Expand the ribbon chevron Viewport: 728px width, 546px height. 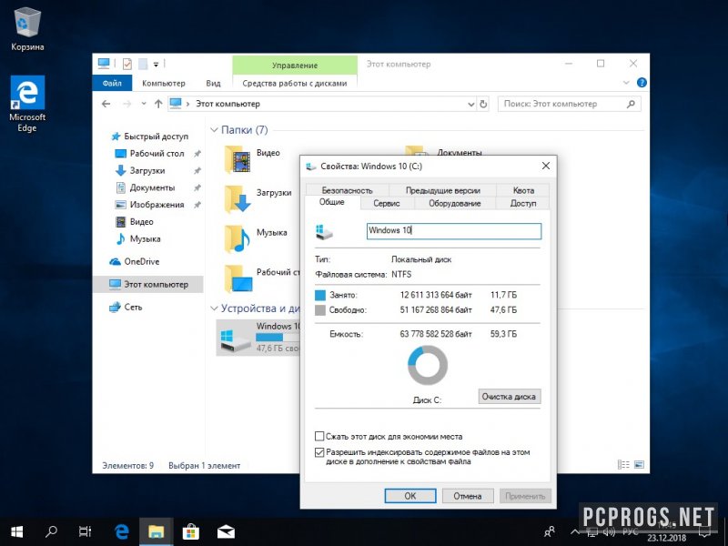[626, 83]
